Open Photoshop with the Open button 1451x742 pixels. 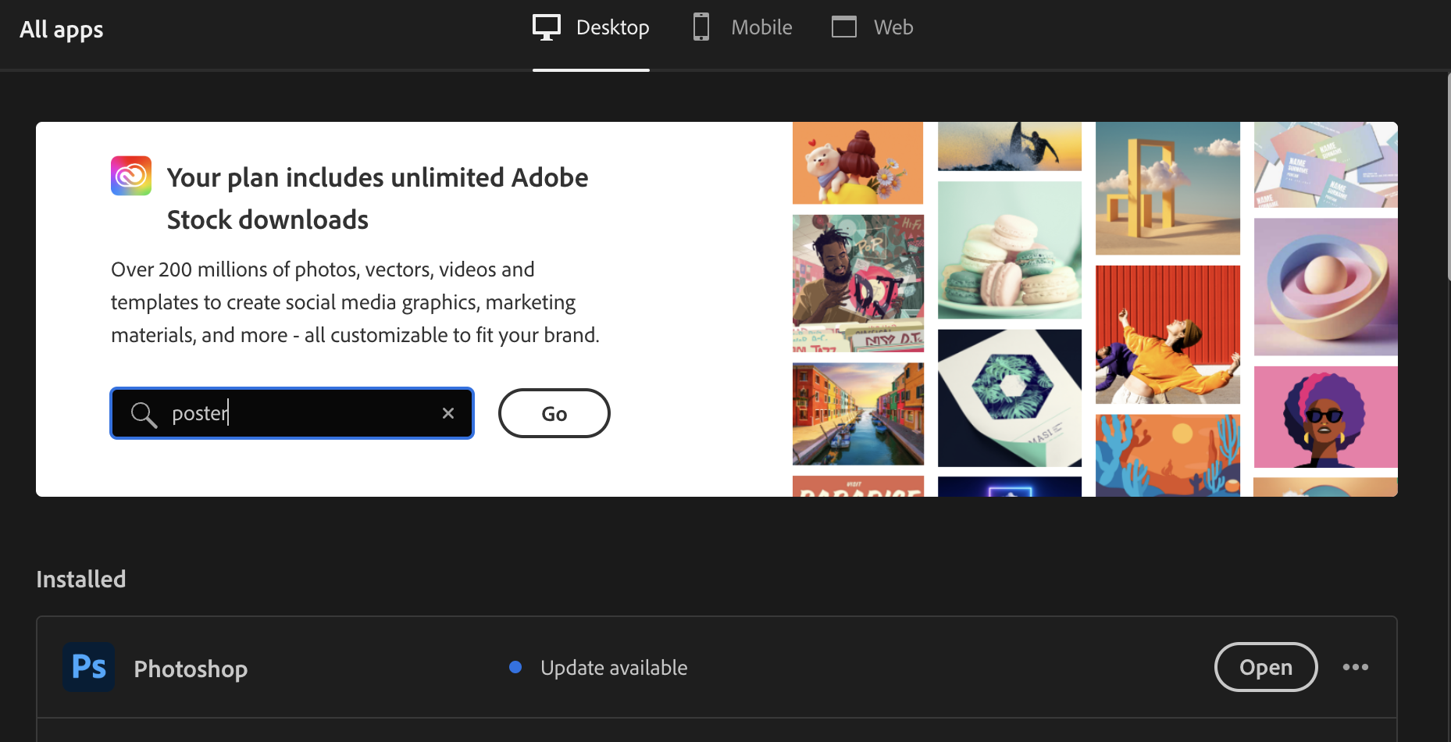coord(1265,667)
